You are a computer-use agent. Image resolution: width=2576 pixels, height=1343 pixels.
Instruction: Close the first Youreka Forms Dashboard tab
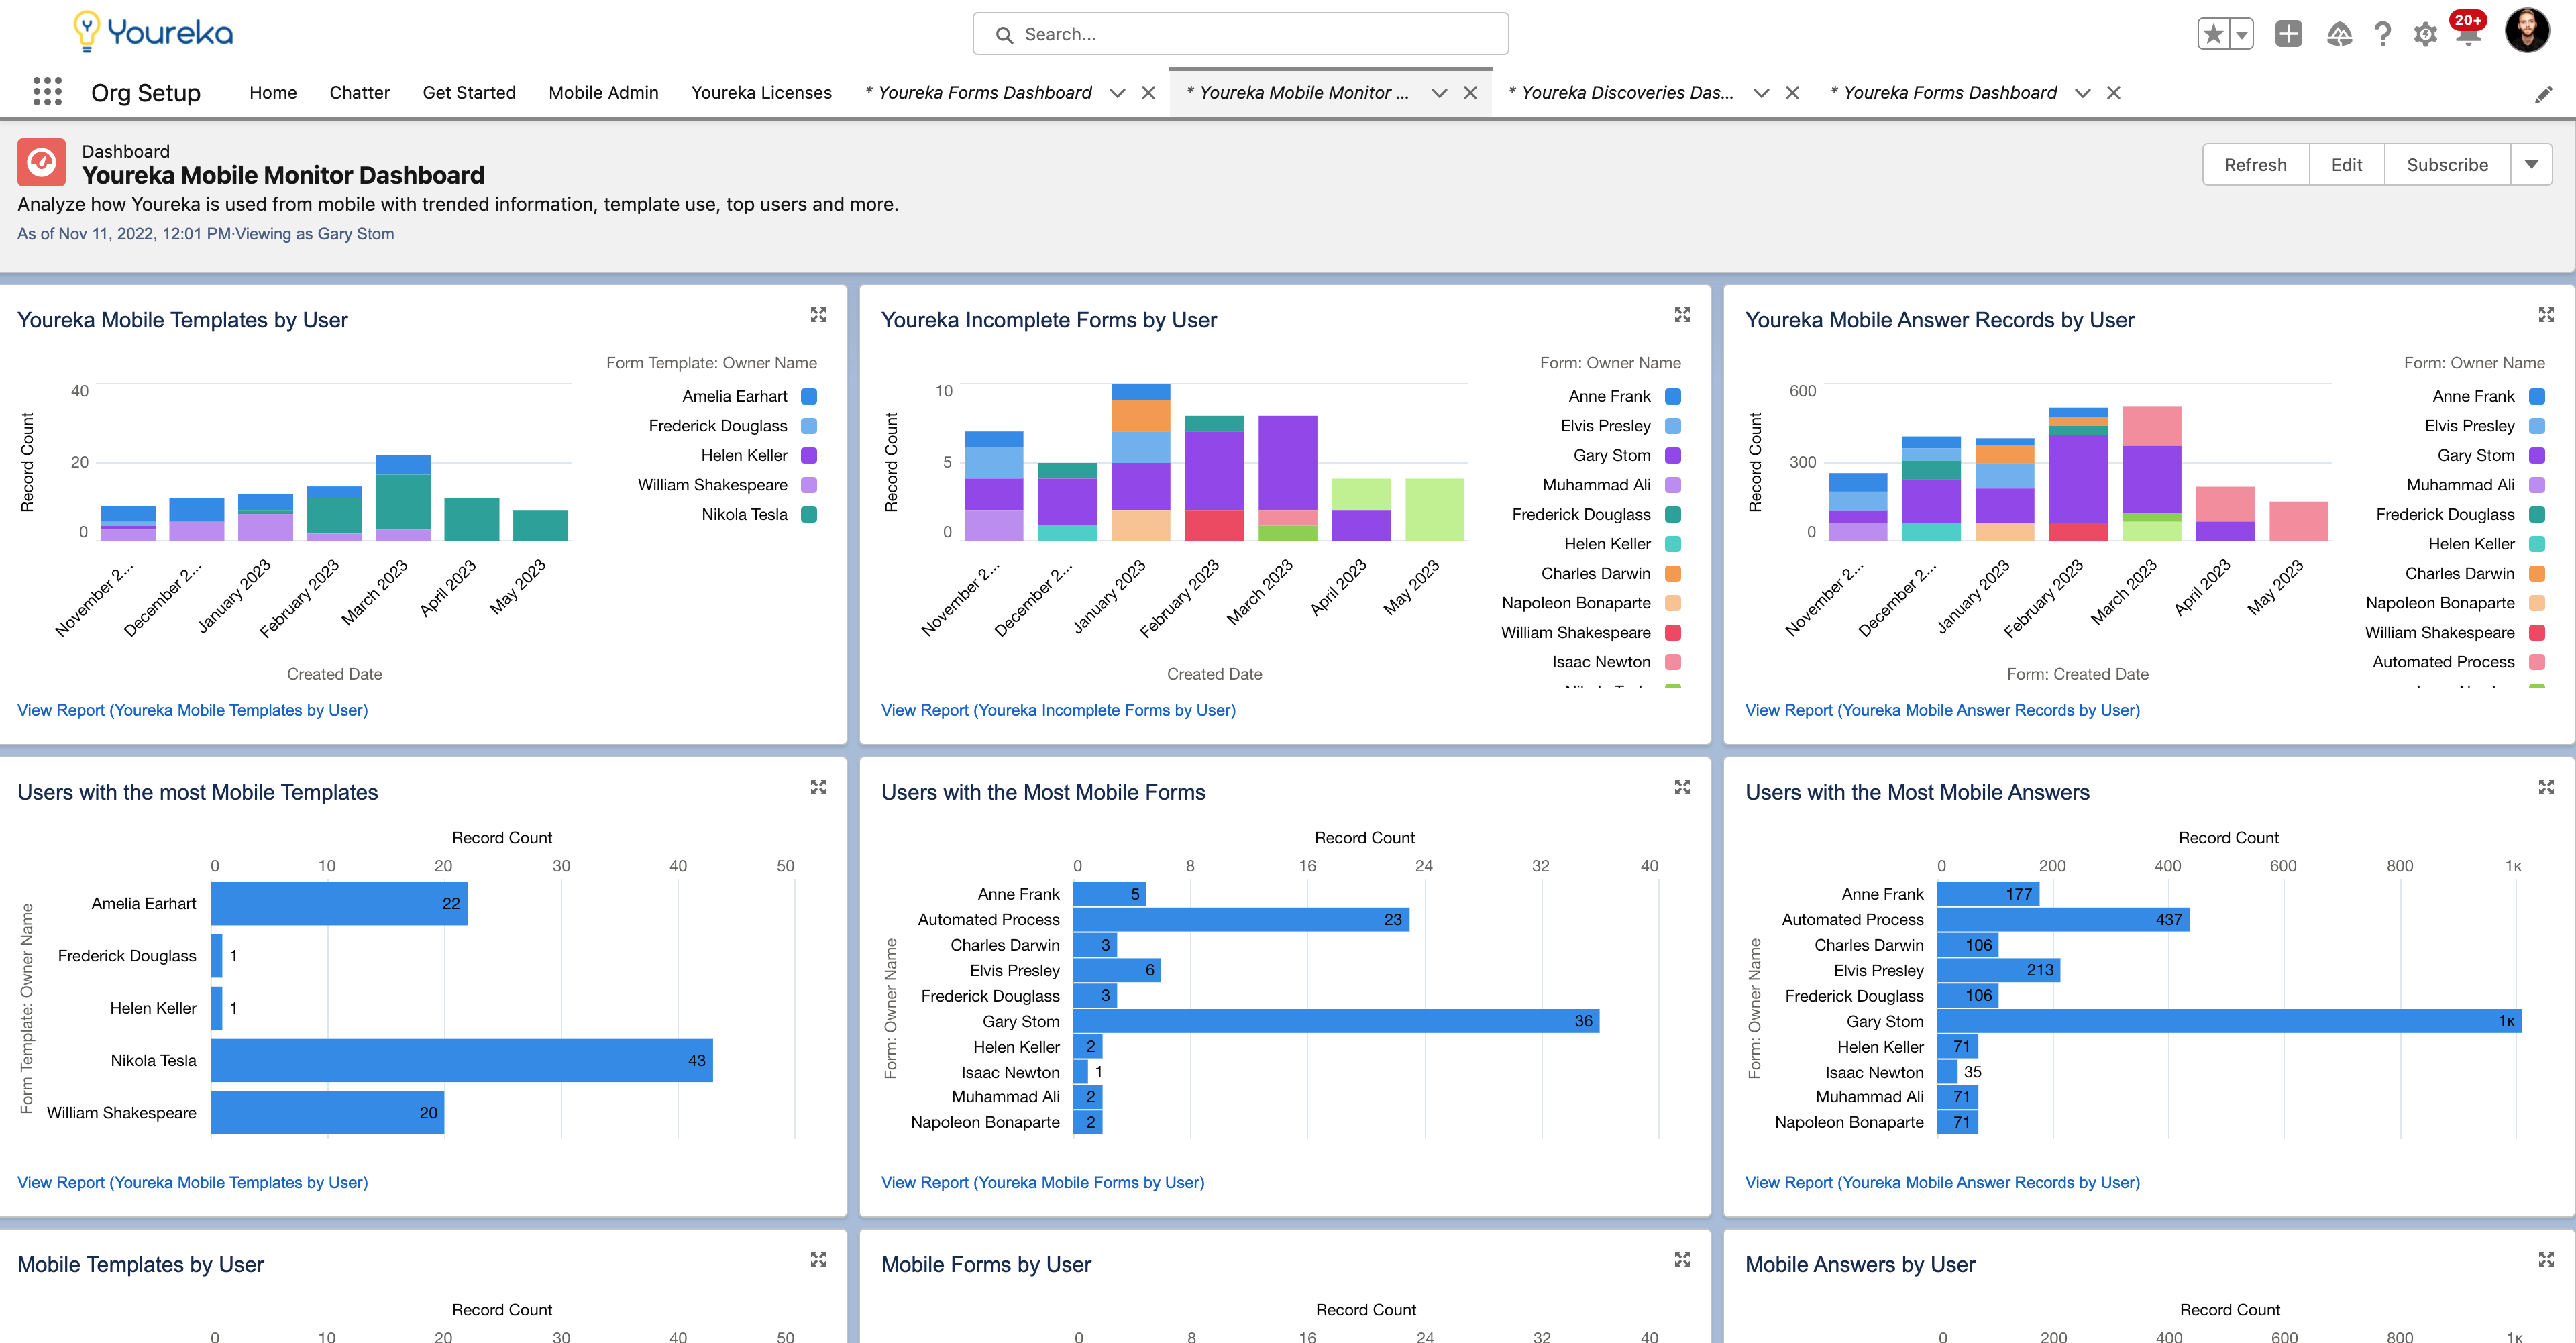[1148, 93]
